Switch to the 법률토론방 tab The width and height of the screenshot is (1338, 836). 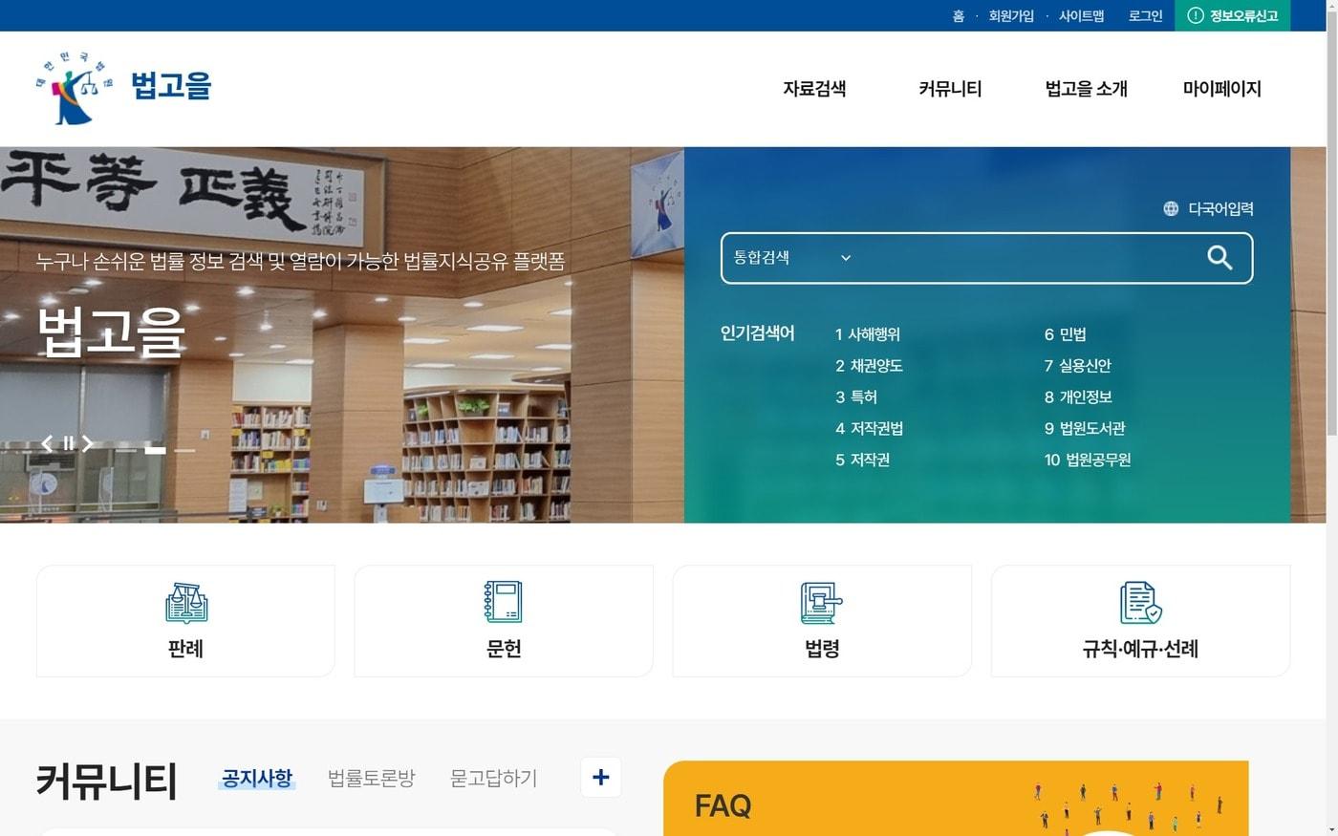pos(372,779)
